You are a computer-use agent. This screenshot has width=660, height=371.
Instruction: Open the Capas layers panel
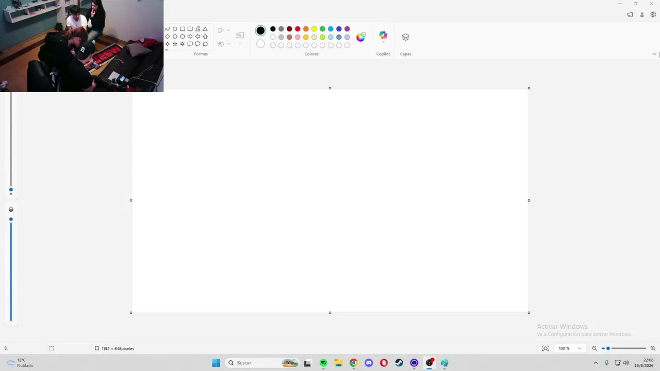pos(405,37)
